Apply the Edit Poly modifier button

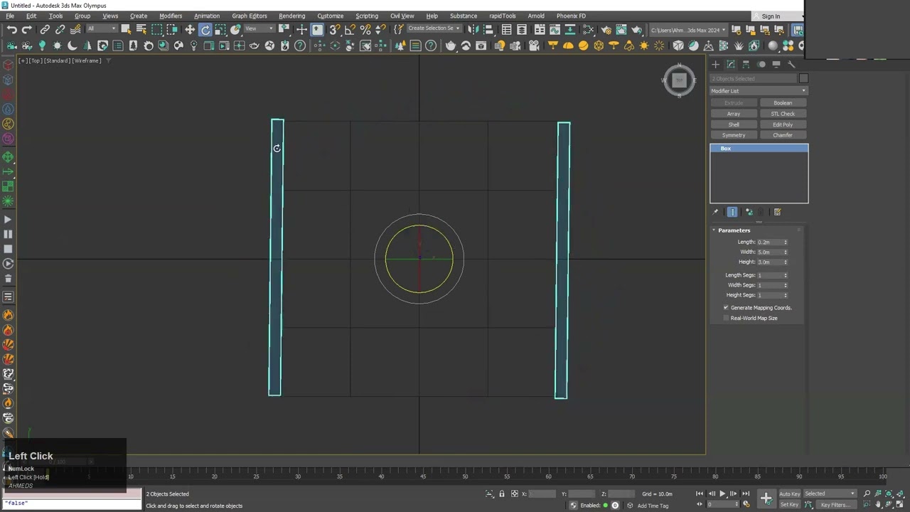783,124
